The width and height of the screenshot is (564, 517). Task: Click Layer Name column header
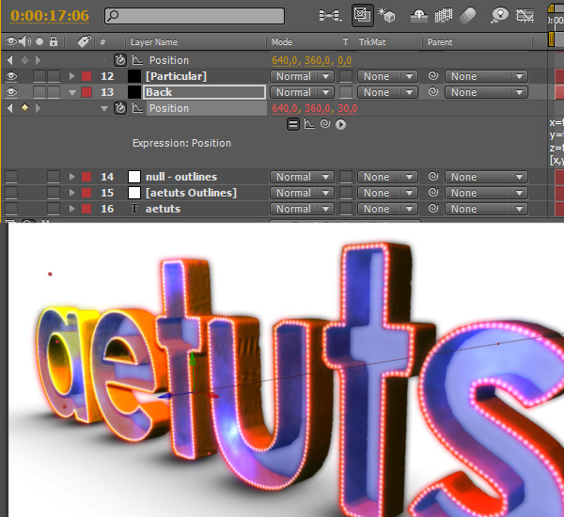click(154, 41)
